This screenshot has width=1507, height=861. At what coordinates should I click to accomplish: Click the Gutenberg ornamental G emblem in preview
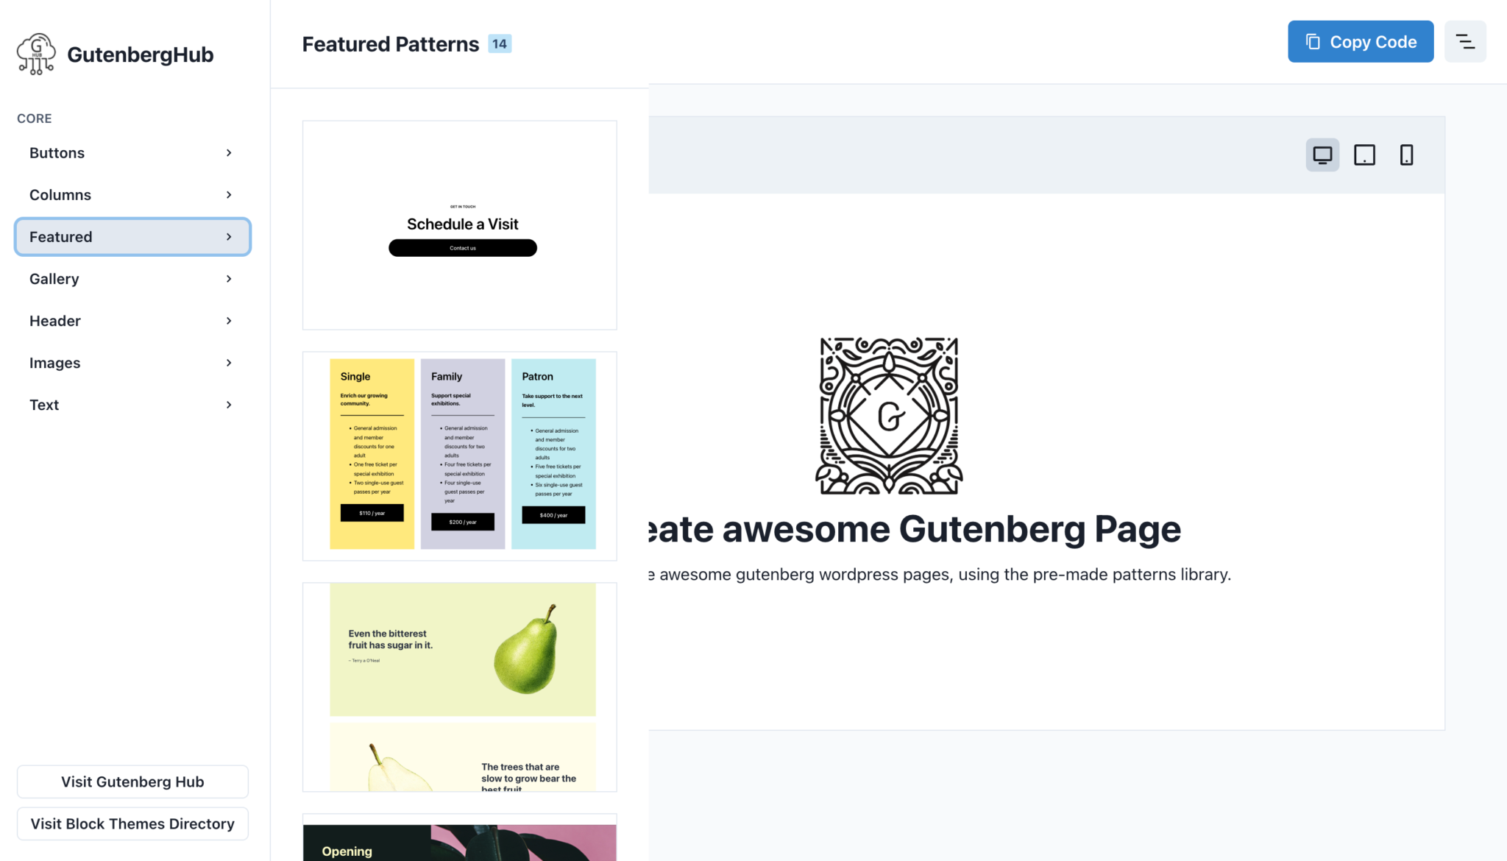click(x=889, y=416)
